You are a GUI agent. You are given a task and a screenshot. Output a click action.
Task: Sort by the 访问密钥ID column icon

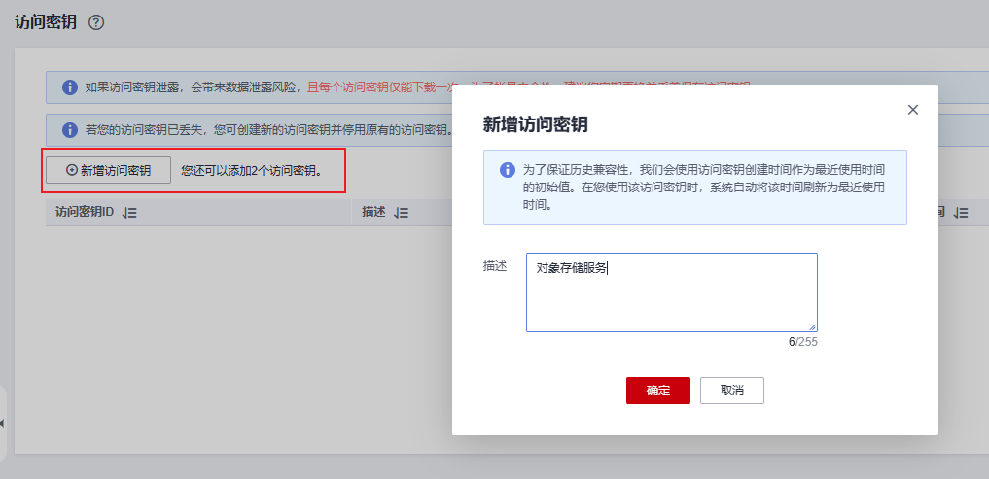[129, 212]
